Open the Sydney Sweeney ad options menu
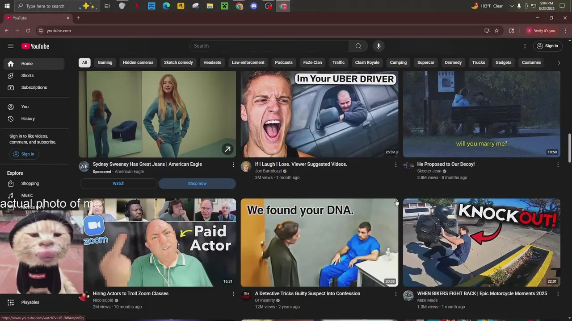 (233, 165)
